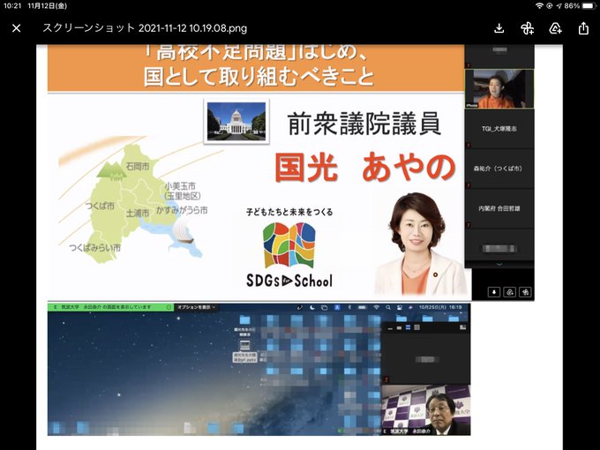The image size is (600, 450).
Task: Click the small pinwheel icon below participants
Action: (x=525, y=292)
